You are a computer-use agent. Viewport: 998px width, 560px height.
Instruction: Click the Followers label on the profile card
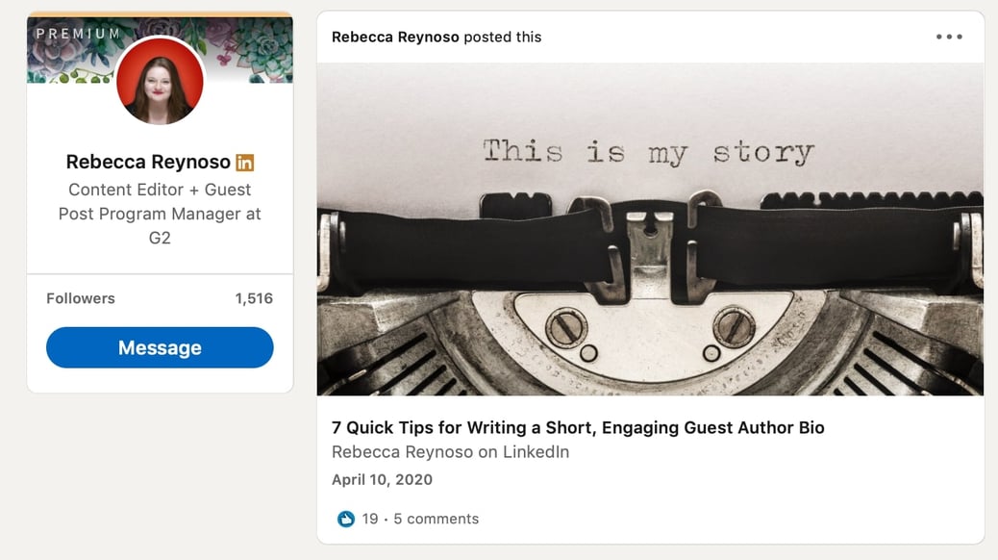pyautogui.click(x=80, y=298)
